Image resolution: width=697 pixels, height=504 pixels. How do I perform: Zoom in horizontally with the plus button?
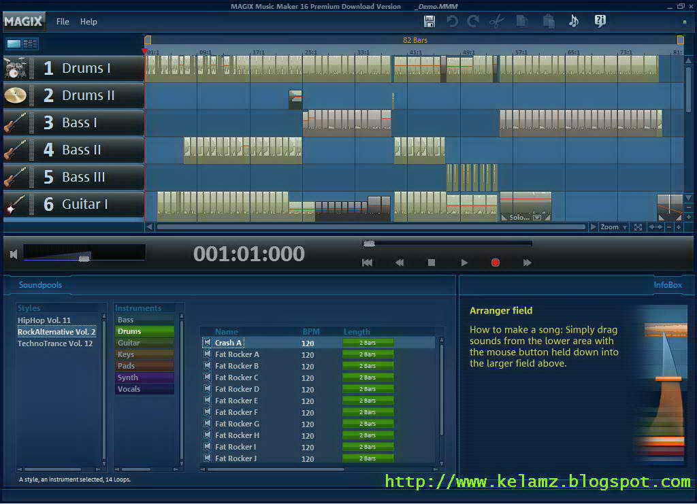click(x=679, y=227)
